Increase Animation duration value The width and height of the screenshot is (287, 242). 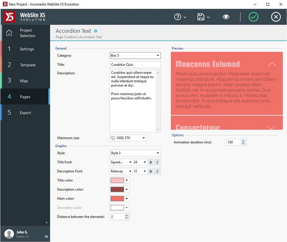click(x=243, y=141)
